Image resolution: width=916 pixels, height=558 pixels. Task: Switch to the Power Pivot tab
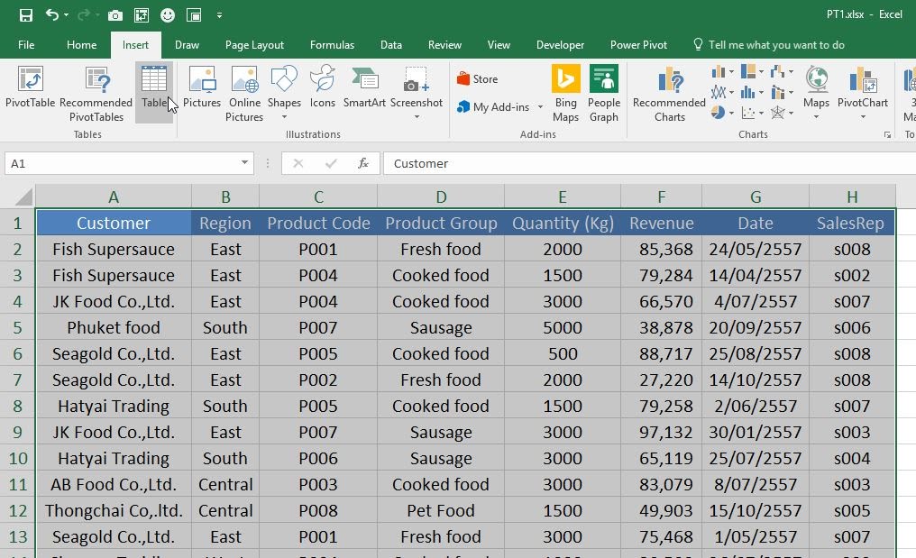(x=638, y=45)
